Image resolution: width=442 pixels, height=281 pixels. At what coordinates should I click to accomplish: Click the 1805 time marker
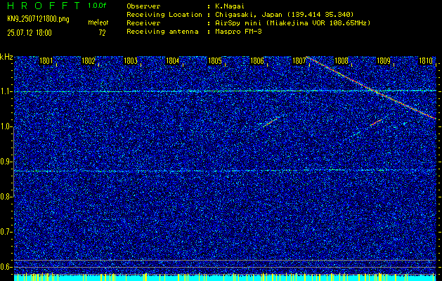tap(215, 61)
